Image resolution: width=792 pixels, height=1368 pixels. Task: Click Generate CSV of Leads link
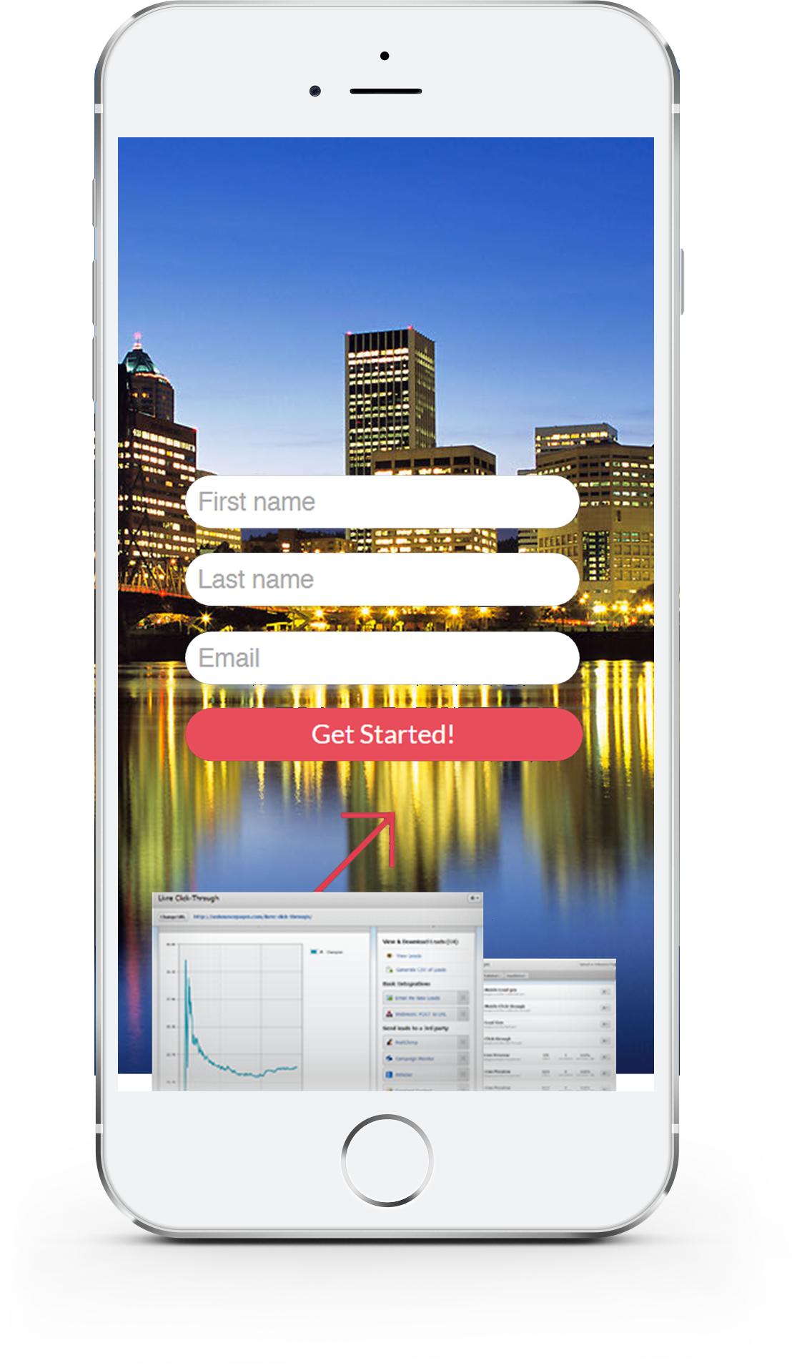(420, 970)
